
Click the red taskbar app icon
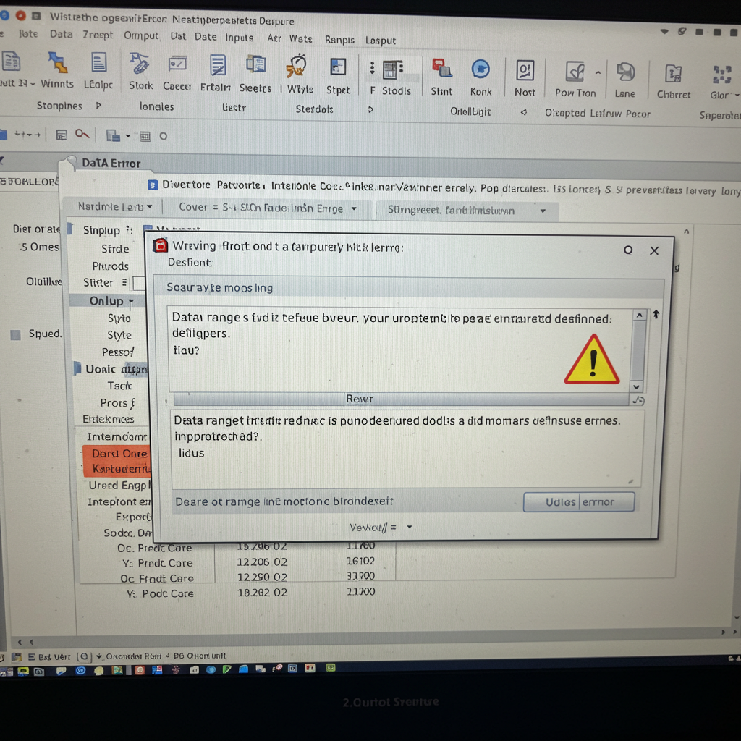click(140, 670)
